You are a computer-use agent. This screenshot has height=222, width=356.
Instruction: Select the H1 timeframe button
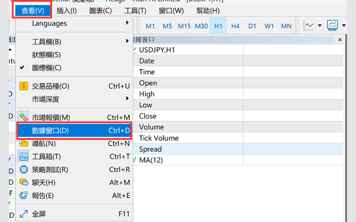[x=218, y=26]
